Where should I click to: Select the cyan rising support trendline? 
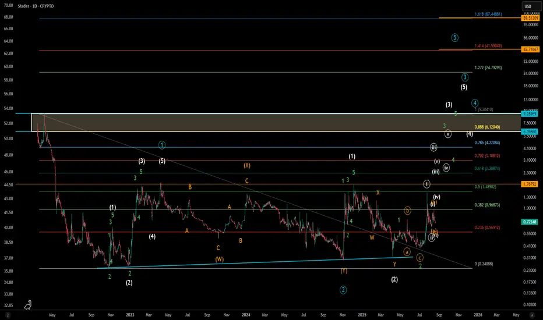click(255, 262)
